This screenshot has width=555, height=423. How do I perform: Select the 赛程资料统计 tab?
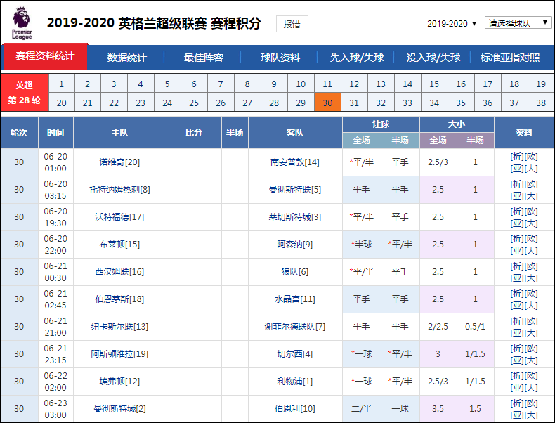click(x=45, y=56)
